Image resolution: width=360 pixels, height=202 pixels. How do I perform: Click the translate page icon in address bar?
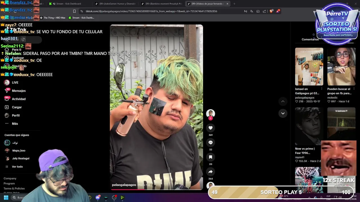[252, 11]
